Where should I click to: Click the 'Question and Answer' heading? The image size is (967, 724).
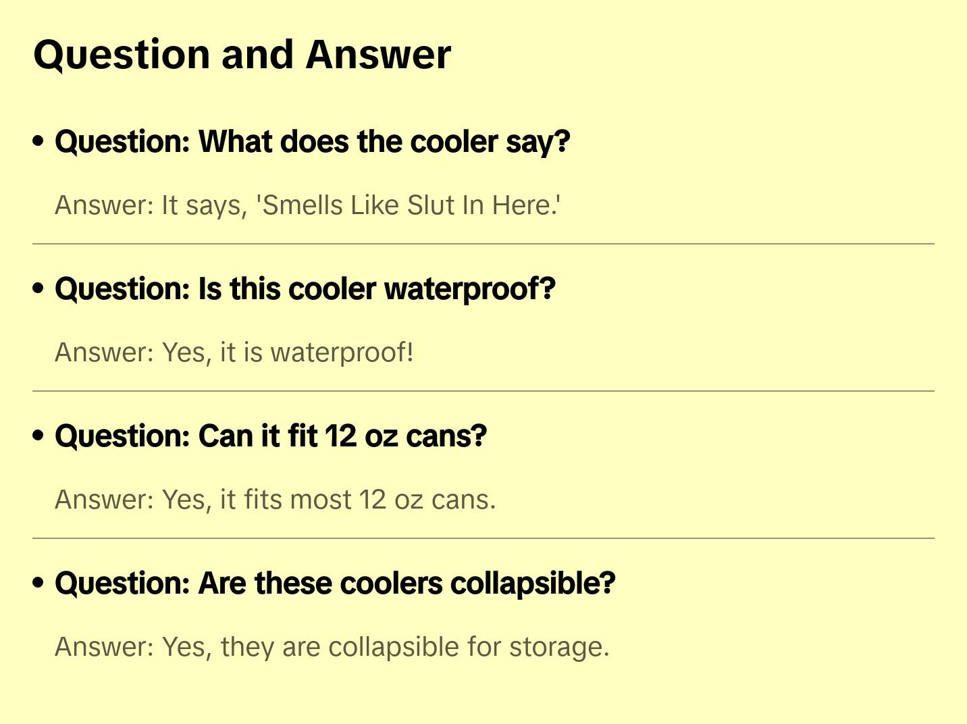[242, 55]
